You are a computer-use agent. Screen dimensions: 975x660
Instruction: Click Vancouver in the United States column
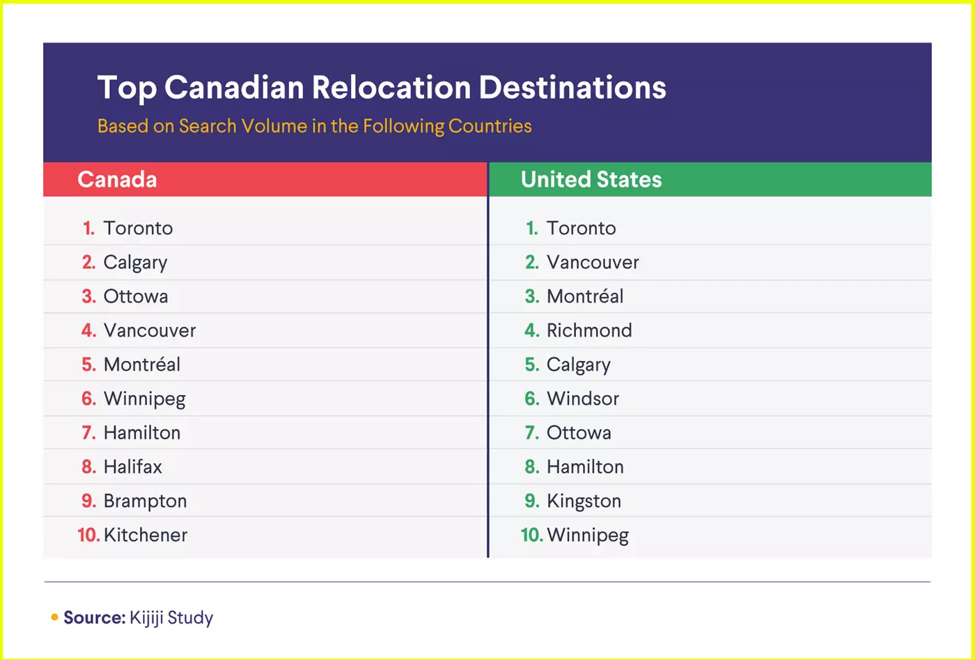point(593,262)
